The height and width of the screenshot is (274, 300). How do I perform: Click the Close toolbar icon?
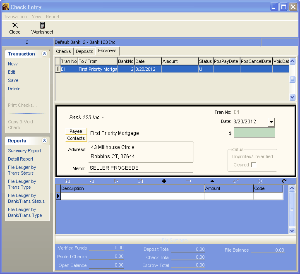pos(15,28)
